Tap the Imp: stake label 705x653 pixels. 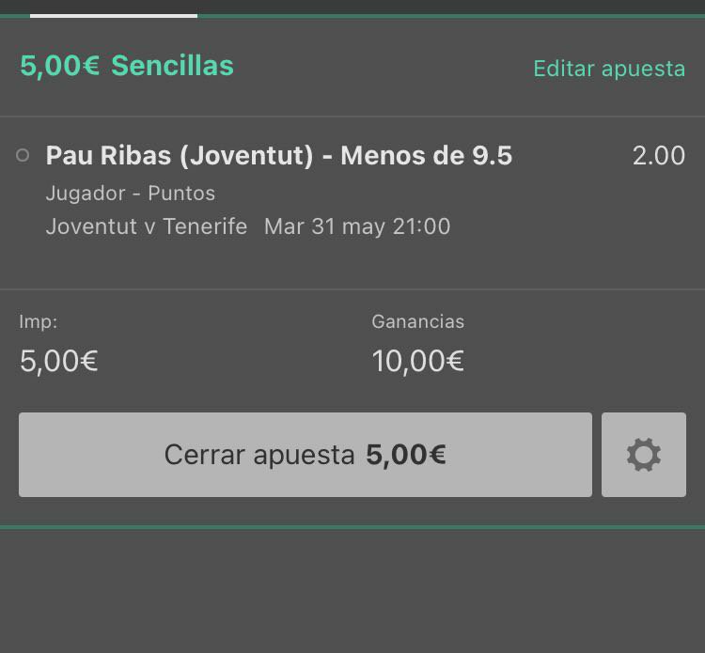(39, 321)
